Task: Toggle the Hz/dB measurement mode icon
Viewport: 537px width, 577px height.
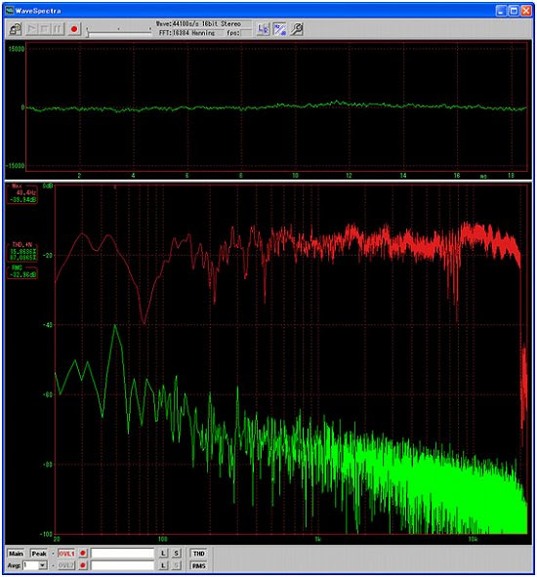Action: pos(279,28)
